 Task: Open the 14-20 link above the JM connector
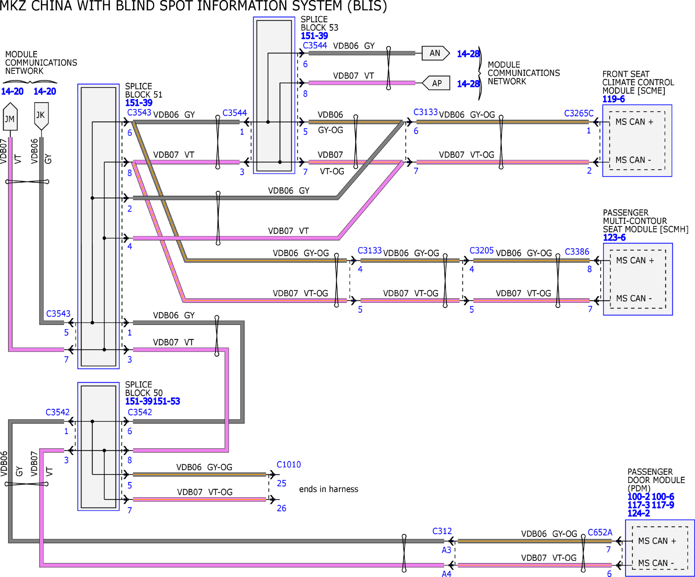(x=12, y=91)
